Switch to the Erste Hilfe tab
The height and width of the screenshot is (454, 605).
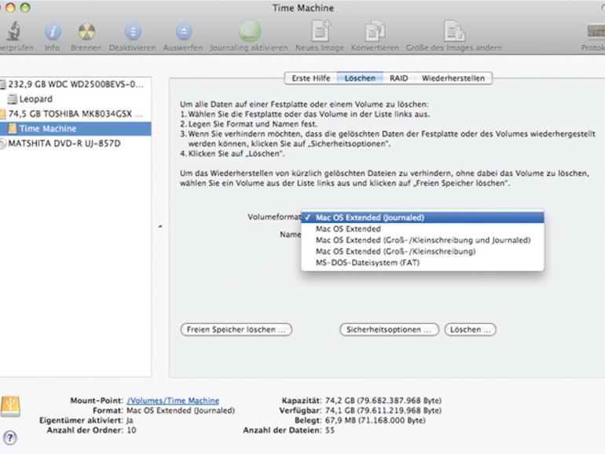[x=311, y=79]
